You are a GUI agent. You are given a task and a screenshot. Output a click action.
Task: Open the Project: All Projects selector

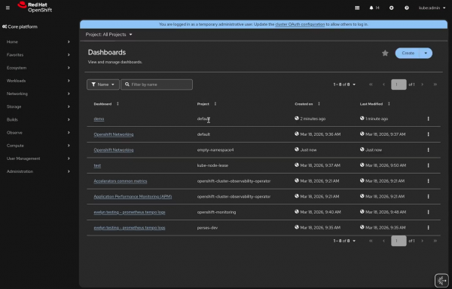coord(108,35)
